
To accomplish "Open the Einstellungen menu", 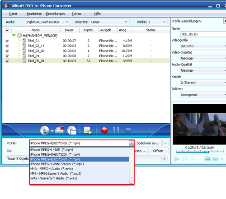I will (x=55, y=14).
